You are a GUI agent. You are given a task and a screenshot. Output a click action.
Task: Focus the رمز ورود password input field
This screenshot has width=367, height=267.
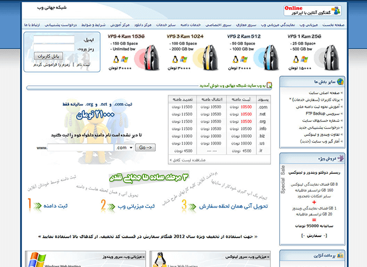tap(54, 47)
